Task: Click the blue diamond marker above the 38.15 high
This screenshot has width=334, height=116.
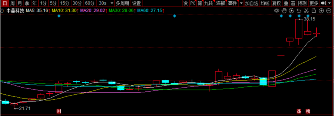Action: (299, 16)
